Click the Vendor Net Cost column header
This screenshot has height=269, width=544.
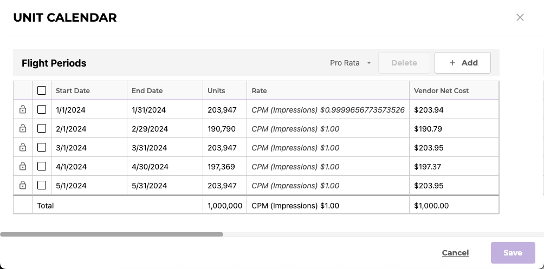coord(441,90)
